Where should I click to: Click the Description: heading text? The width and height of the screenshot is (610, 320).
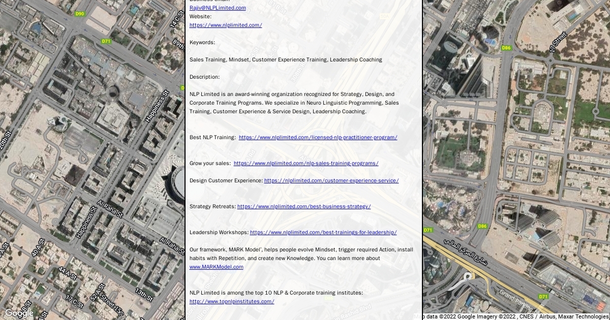[x=205, y=77]
